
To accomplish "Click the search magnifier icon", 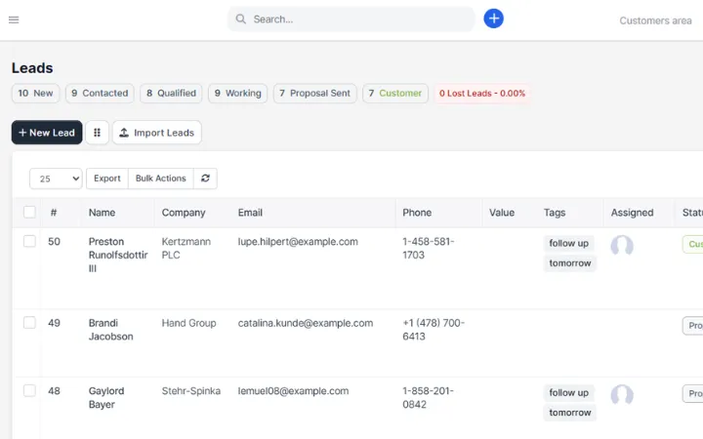I will pos(241,19).
